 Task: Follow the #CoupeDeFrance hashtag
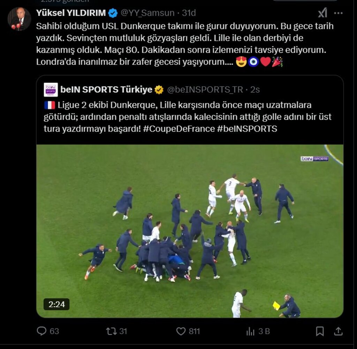coord(179,129)
